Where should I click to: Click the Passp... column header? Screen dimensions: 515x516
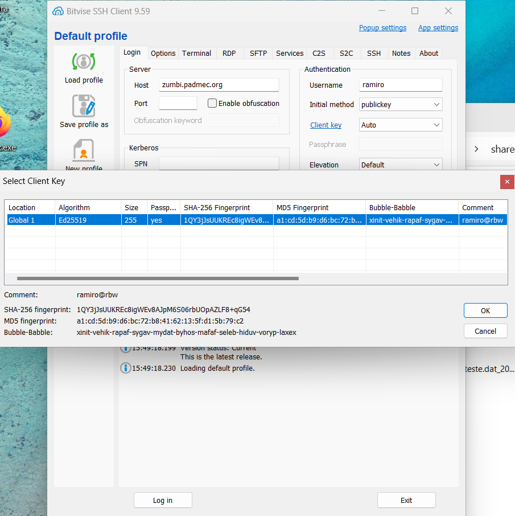164,208
